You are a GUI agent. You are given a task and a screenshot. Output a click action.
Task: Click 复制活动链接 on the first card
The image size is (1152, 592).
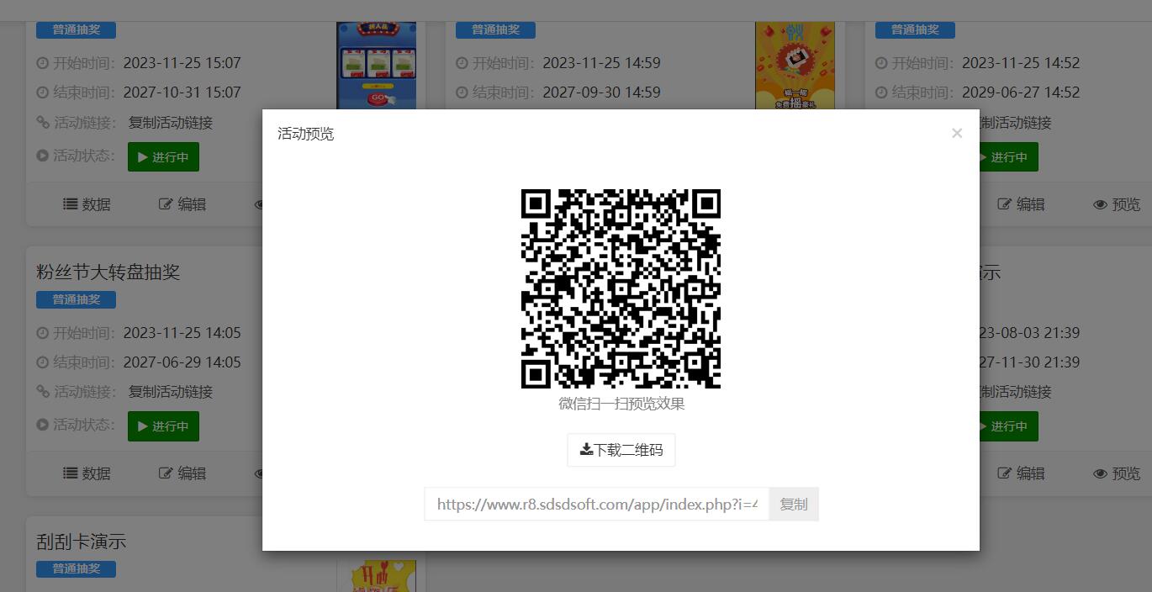coord(171,123)
